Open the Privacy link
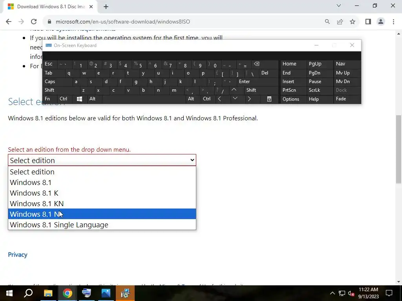The width and height of the screenshot is (402, 301). (x=17, y=255)
